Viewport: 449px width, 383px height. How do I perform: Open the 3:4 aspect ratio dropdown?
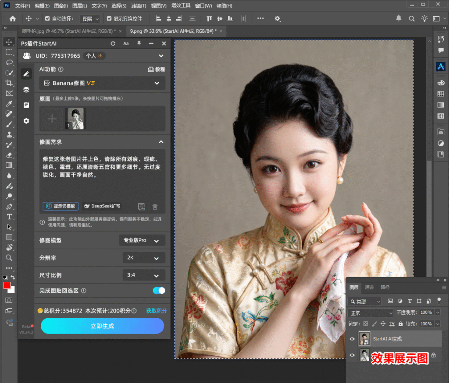144,275
